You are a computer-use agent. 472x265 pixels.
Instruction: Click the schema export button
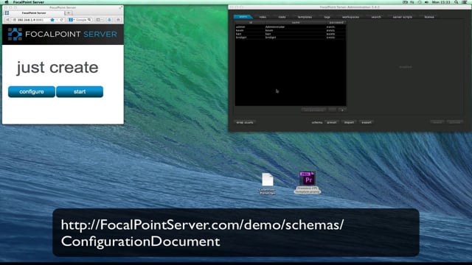367,122
